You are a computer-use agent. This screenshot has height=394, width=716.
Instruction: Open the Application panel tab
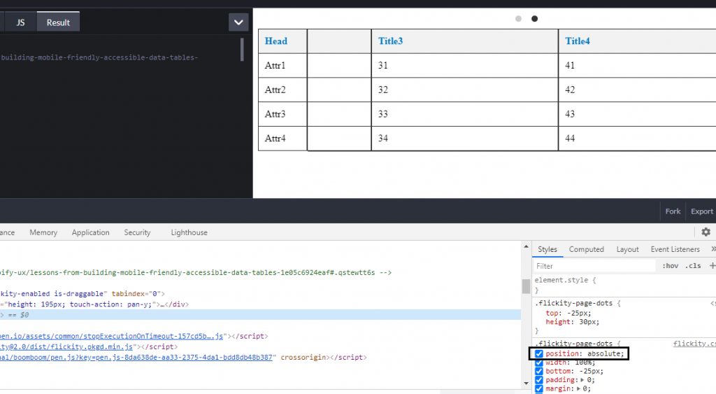tap(90, 232)
